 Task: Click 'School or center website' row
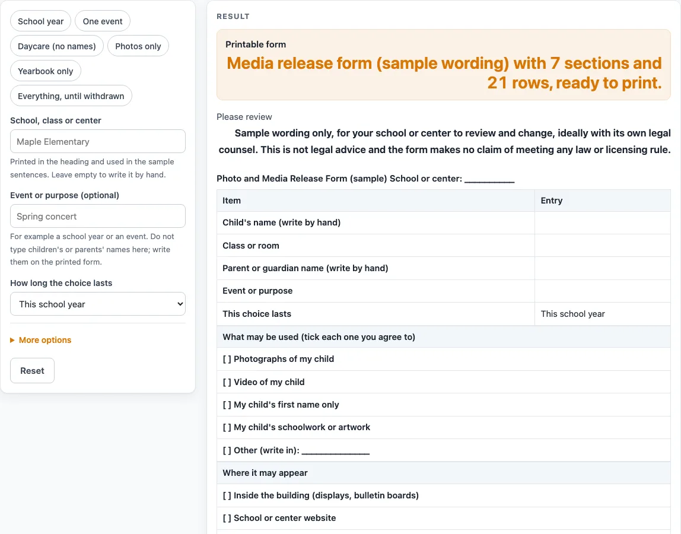(444, 518)
